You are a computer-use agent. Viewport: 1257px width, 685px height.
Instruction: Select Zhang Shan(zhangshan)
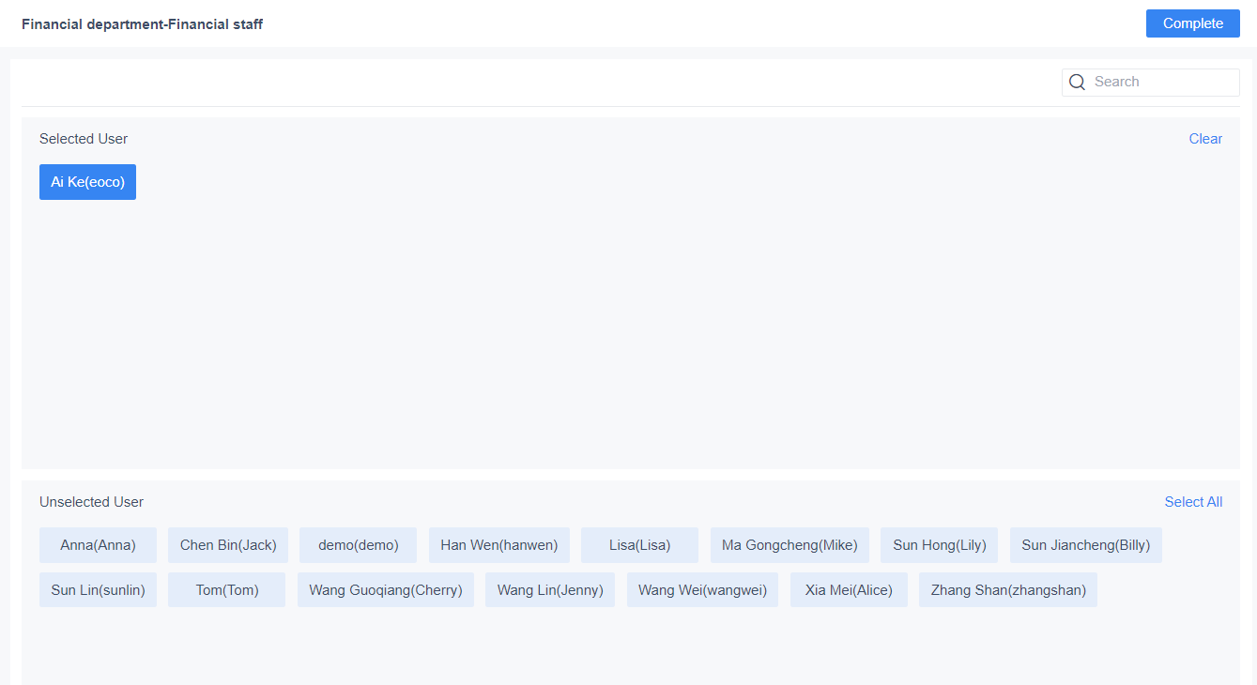(1007, 589)
